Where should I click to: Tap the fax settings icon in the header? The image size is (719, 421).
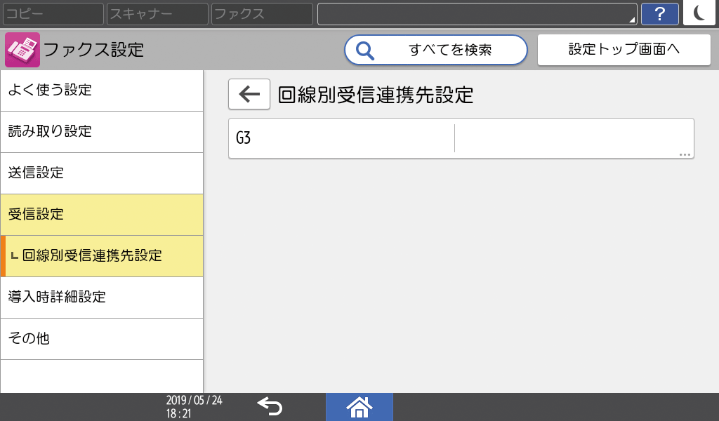point(22,49)
